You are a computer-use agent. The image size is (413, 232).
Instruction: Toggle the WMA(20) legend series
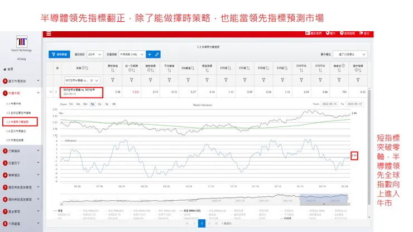[x=89, y=211]
